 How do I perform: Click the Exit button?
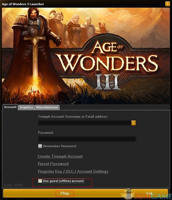149,193
